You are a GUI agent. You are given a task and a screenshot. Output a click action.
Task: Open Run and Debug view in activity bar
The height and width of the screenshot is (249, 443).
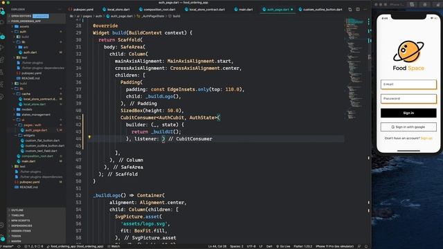2,48
